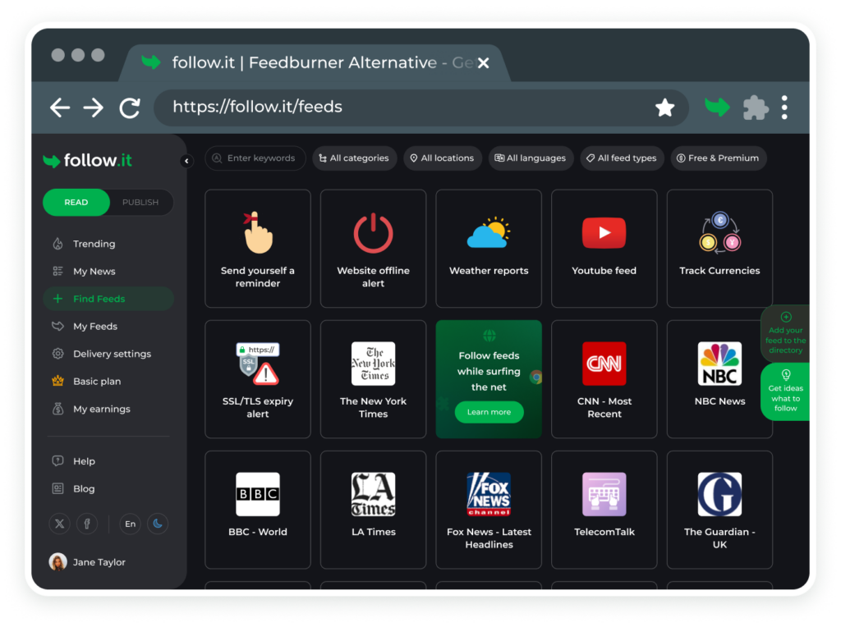Viewport: 841px width, 627px height.
Task: Click the Facebook social icon
Action: (x=87, y=524)
